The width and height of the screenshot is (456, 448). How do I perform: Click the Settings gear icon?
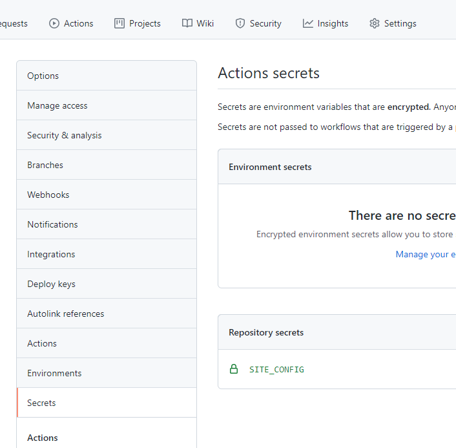(x=375, y=23)
